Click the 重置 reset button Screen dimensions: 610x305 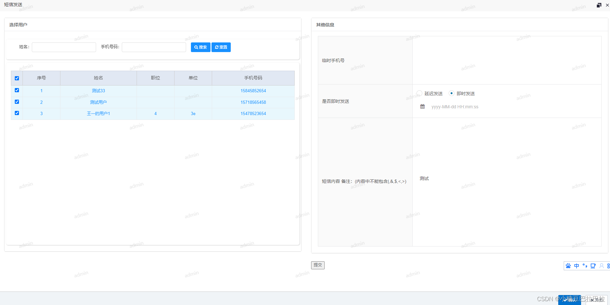[221, 47]
